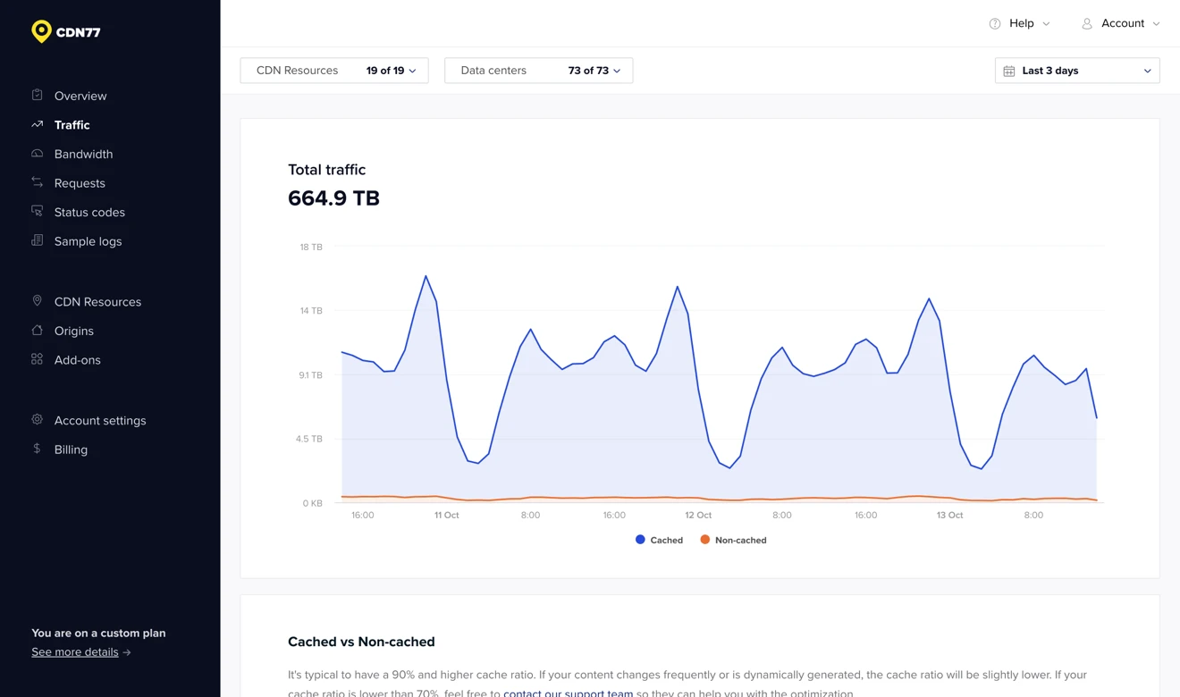The width and height of the screenshot is (1180, 697).
Task: Click the CDN77 logo icon
Action: 41,31
